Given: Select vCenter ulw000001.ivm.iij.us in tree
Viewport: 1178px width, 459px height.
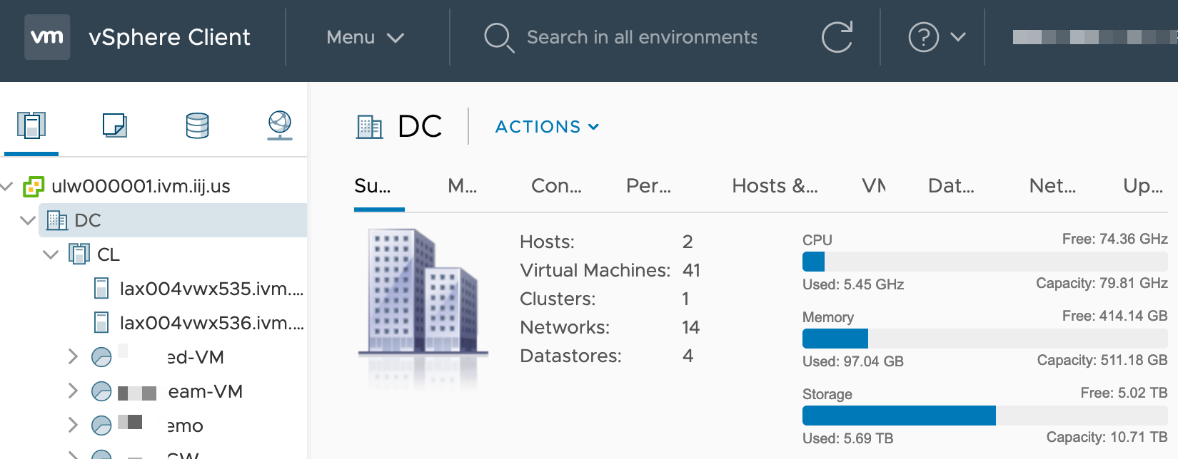Looking at the screenshot, I should [x=141, y=187].
